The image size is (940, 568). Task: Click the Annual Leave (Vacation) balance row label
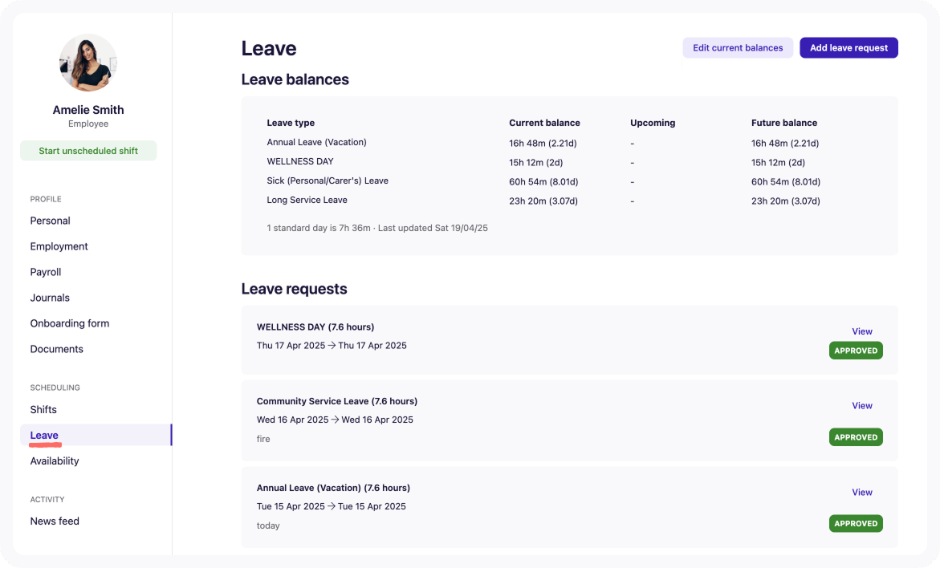316,142
